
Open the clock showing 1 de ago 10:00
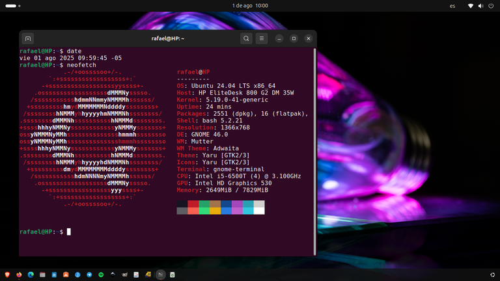click(x=250, y=6)
